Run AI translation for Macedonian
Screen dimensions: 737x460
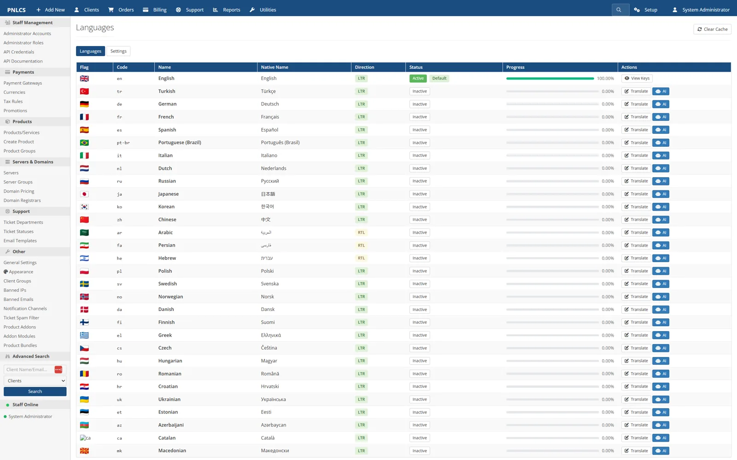pos(661,451)
